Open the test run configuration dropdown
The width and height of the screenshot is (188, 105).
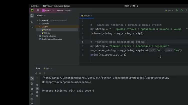pos(169,10)
